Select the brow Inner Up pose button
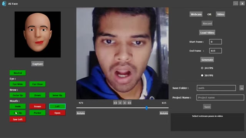246x138 pixels. pos(57,95)
